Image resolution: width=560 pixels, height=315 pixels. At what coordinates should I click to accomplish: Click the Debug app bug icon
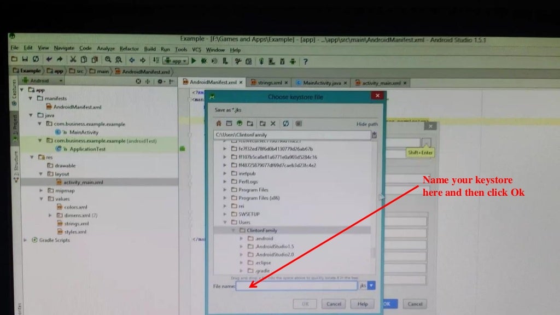pos(204,61)
